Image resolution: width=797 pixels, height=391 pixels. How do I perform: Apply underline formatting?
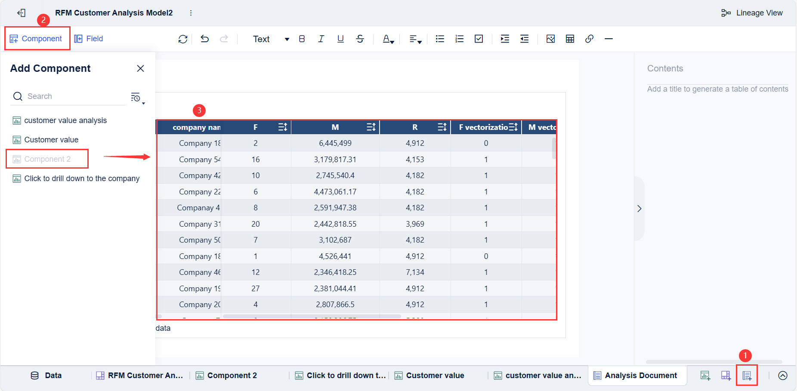[x=340, y=39]
